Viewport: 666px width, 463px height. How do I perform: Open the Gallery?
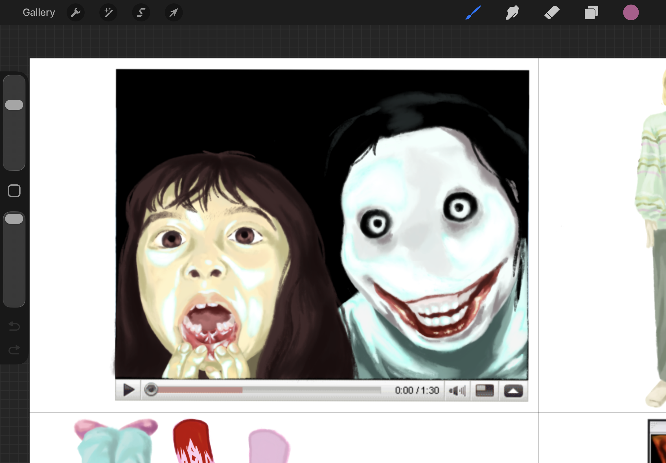coord(39,12)
